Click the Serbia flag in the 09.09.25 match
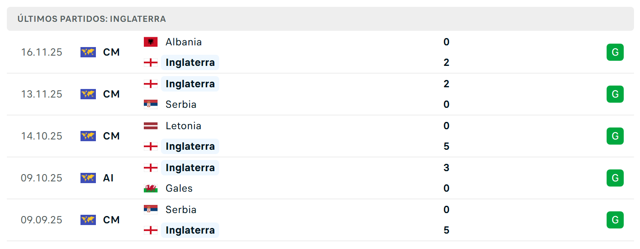The height and width of the screenshot is (249, 640). [151, 210]
